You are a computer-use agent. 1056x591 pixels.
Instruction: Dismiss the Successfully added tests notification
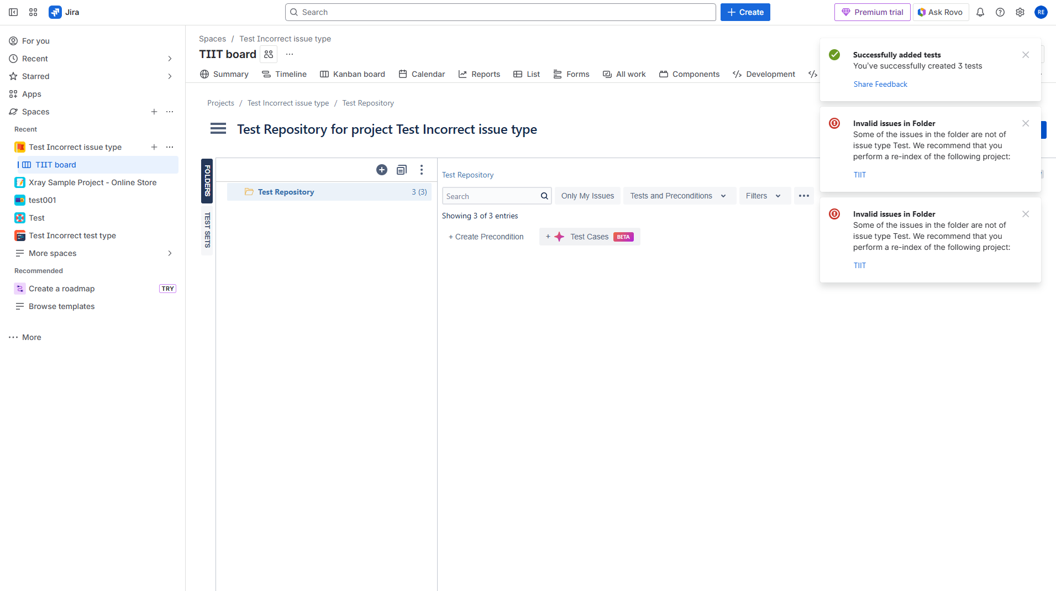1026,55
